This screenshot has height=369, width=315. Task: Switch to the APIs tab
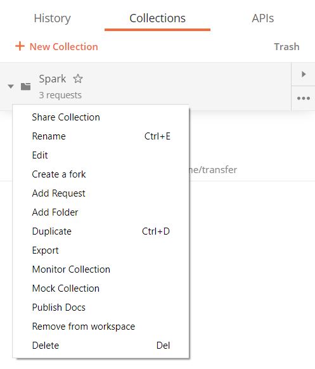point(263,18)
